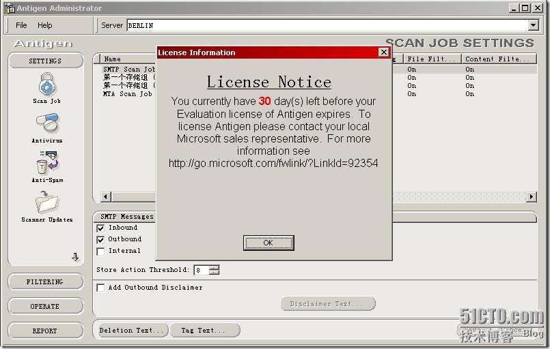Click the Deletion Text button

click(x=132, y=331)
